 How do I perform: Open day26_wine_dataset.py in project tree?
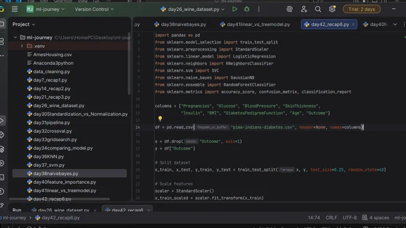56,105
